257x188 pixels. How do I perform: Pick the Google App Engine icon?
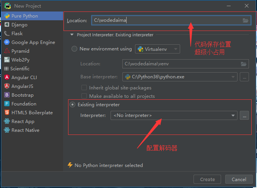click(x=7, y=42)
